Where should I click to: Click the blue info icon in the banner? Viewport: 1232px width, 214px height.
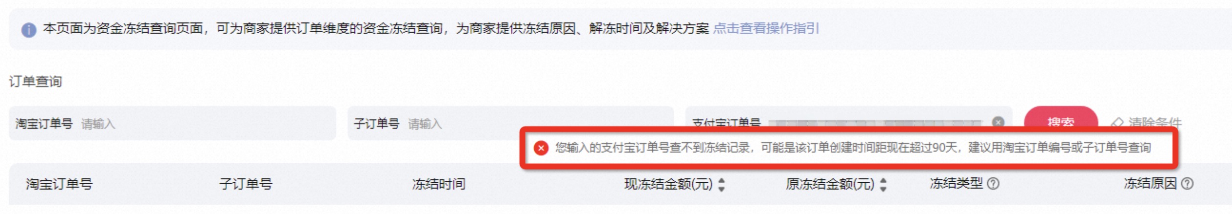pyautogui.click(x=29, y=30)
